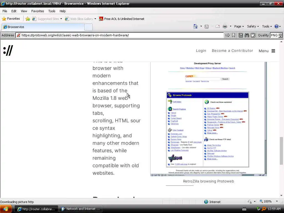Click the orange search tray icon

264,209
